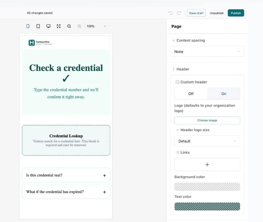Click the Custom header checkmark icon

(x=178, y=82)
